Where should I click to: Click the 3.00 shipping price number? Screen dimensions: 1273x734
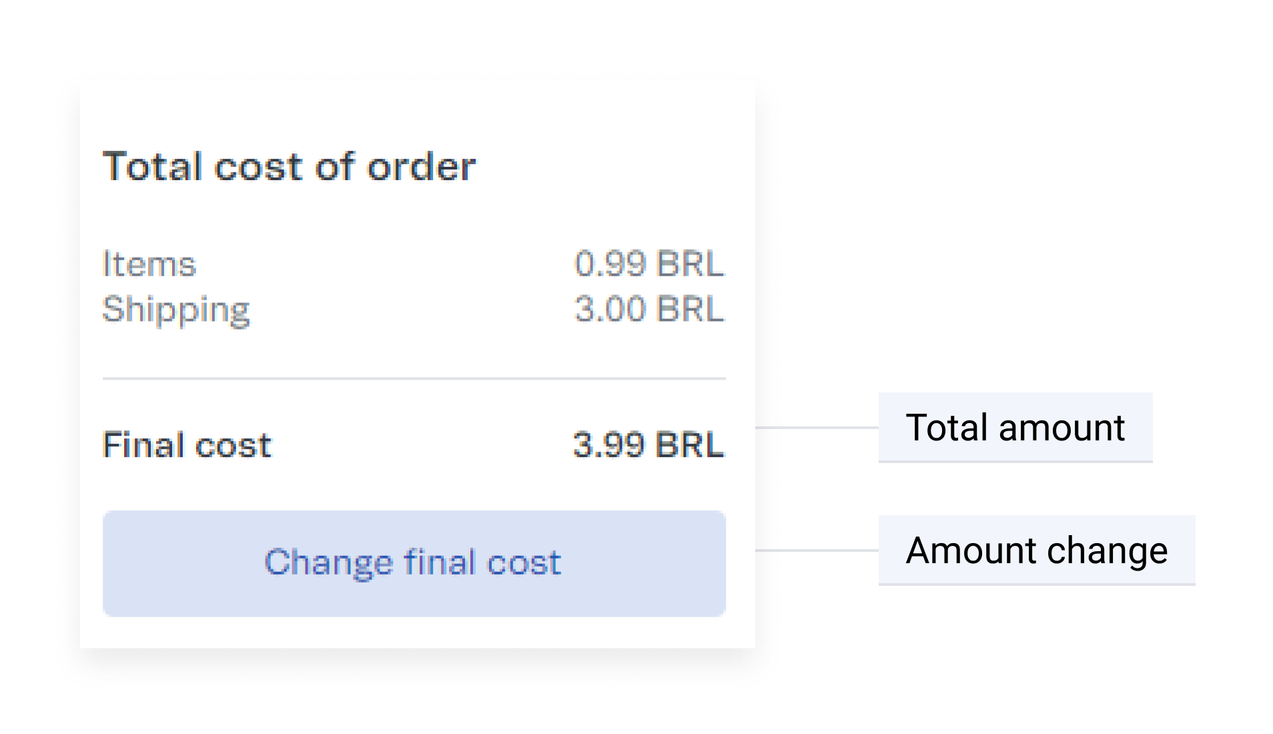[610, 310]
